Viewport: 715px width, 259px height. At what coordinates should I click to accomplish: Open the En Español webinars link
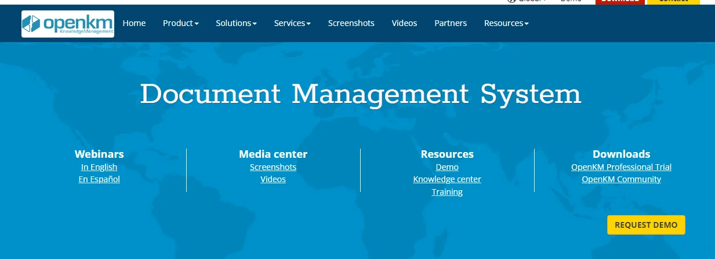99,179
